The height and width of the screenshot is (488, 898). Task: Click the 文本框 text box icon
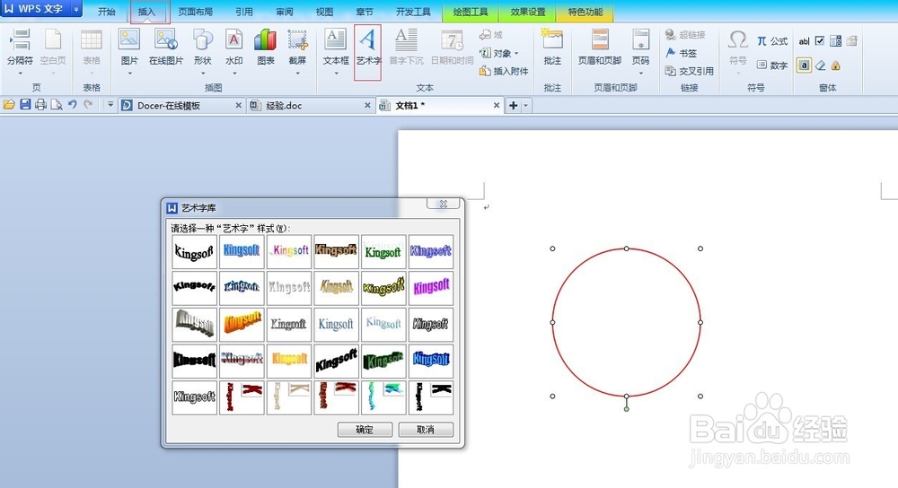[x=336, y=40]
